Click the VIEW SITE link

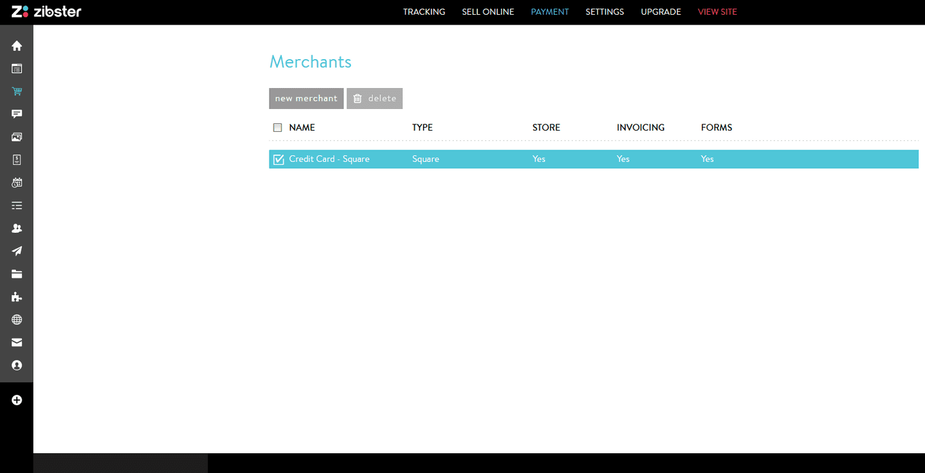pyautogui.click(x=717, y=12)
